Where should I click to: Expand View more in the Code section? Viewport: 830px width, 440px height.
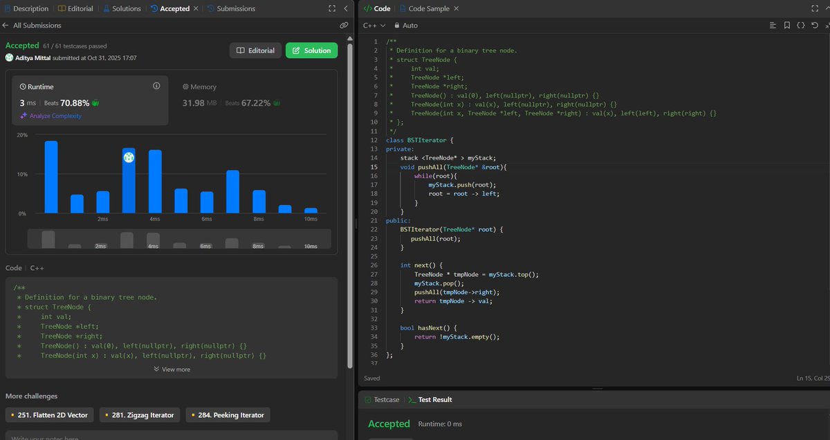point(171,369)
